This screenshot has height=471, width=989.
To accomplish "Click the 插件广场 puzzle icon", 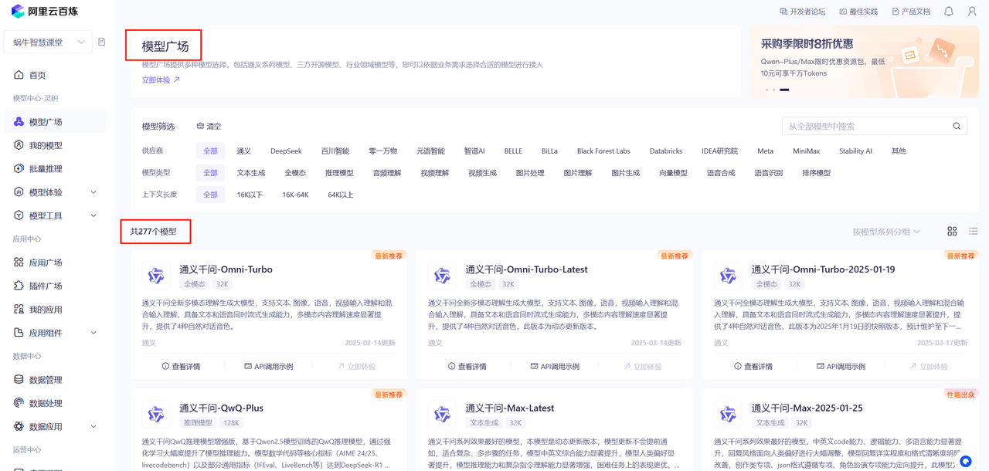I will click(x=19, y=286).
